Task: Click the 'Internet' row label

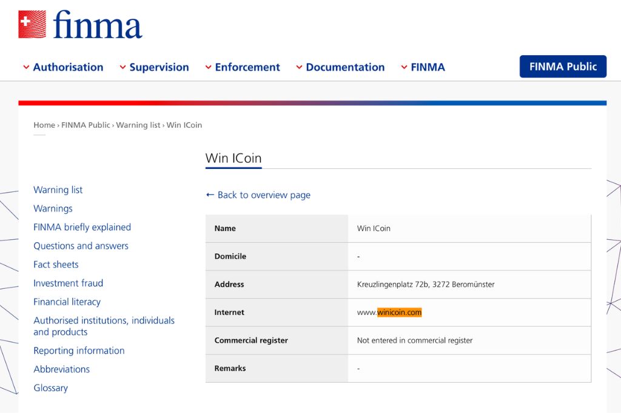Action: 229,312
